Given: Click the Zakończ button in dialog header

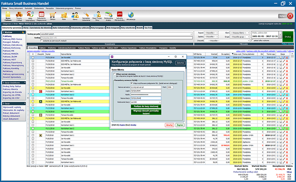Looking at the screenshot, I should (180, 63).
